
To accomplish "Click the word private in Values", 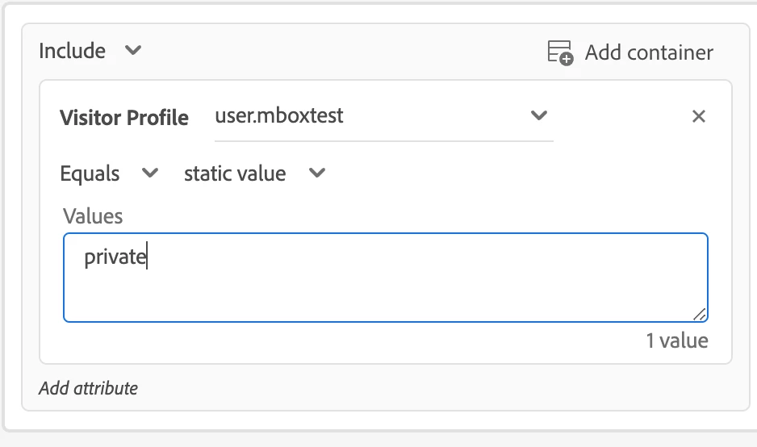I will tap(115, 257).
